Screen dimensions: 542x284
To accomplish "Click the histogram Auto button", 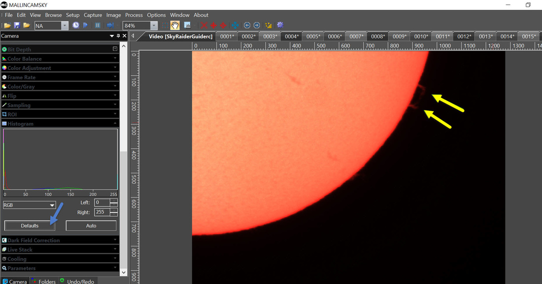I will click(91, 226).
